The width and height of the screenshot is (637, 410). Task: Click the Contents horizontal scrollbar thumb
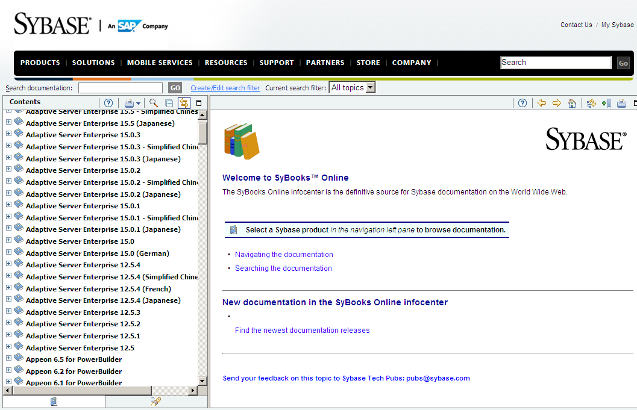tap(82, 391)
